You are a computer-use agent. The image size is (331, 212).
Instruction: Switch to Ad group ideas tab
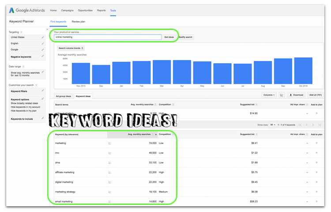point(63,96)
